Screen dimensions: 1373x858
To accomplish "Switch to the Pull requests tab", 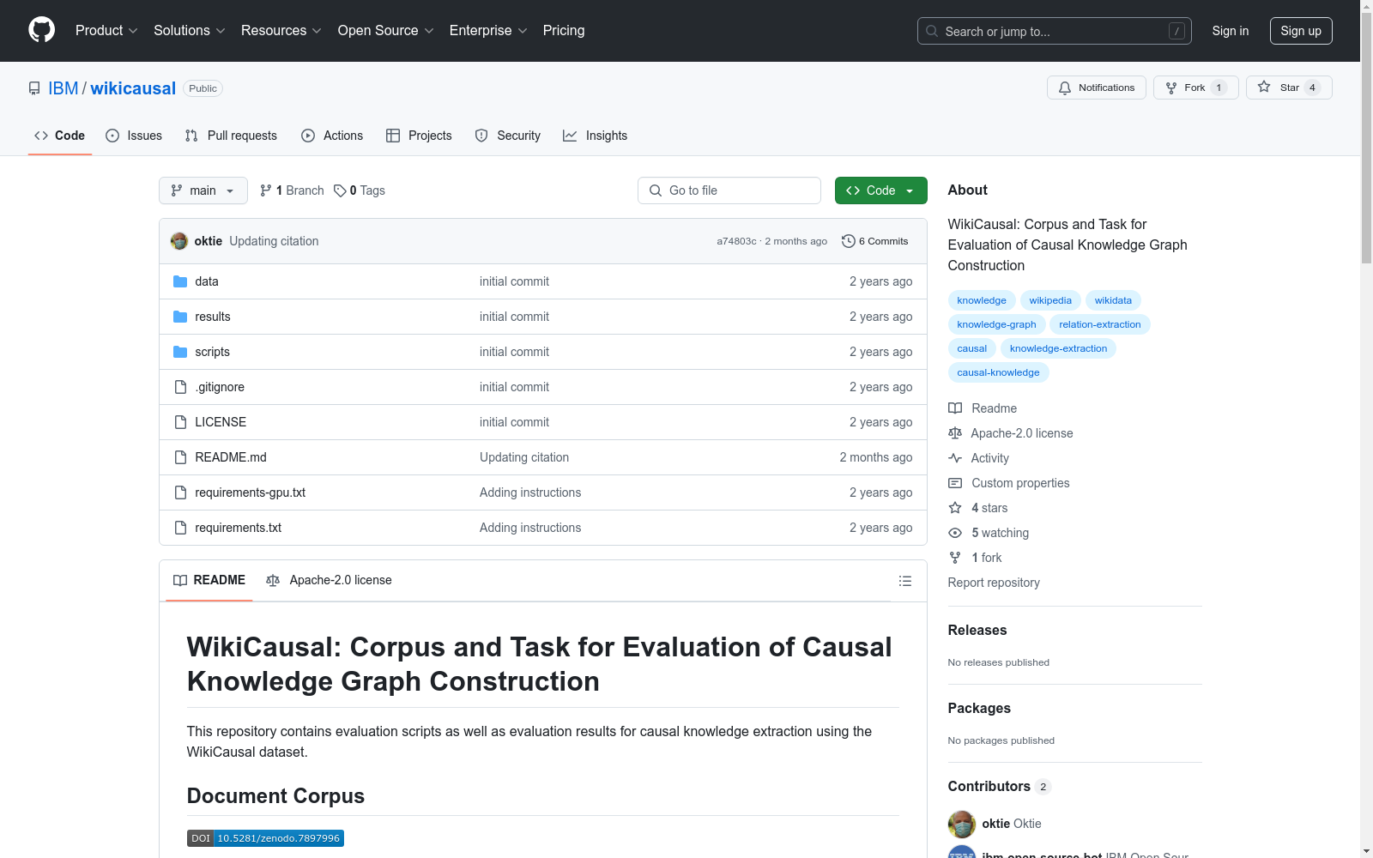I will (x=231, y=136).
